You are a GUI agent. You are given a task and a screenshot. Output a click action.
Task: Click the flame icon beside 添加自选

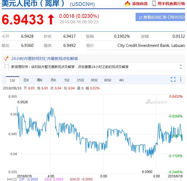coord(127,4)
